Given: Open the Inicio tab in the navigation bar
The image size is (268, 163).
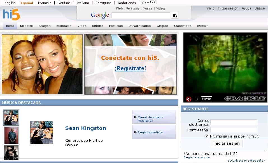Looking at the screenshot, I should (10, 26).
